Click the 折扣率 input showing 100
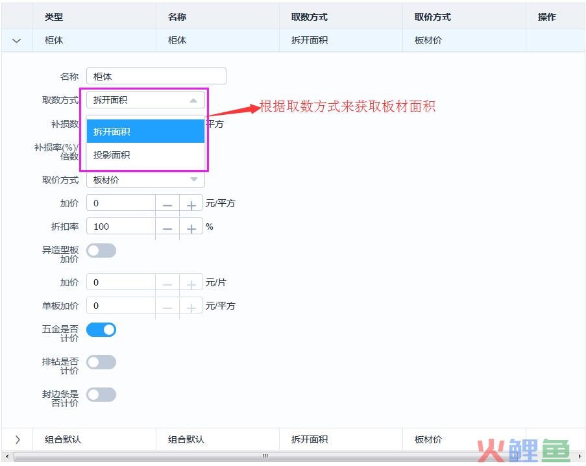586x466 pixels. click(x=121, y=227)
